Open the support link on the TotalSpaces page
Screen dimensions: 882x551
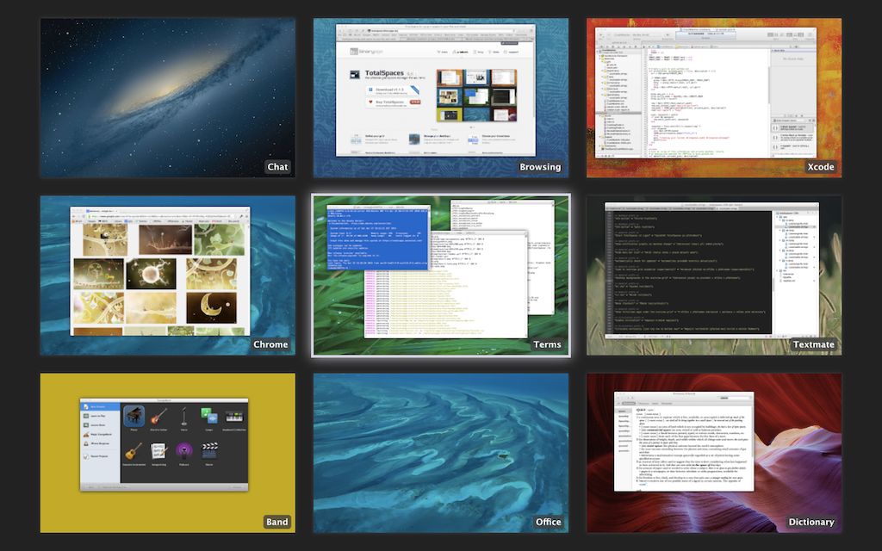click(x=513, y=52)
